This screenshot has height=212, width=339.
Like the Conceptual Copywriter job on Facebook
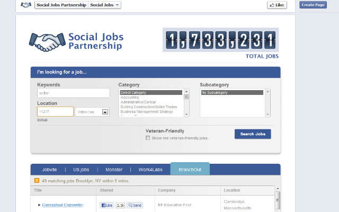coord(107,205)
